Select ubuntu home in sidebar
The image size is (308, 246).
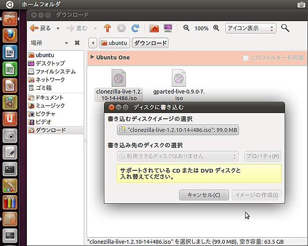(55, 55)
